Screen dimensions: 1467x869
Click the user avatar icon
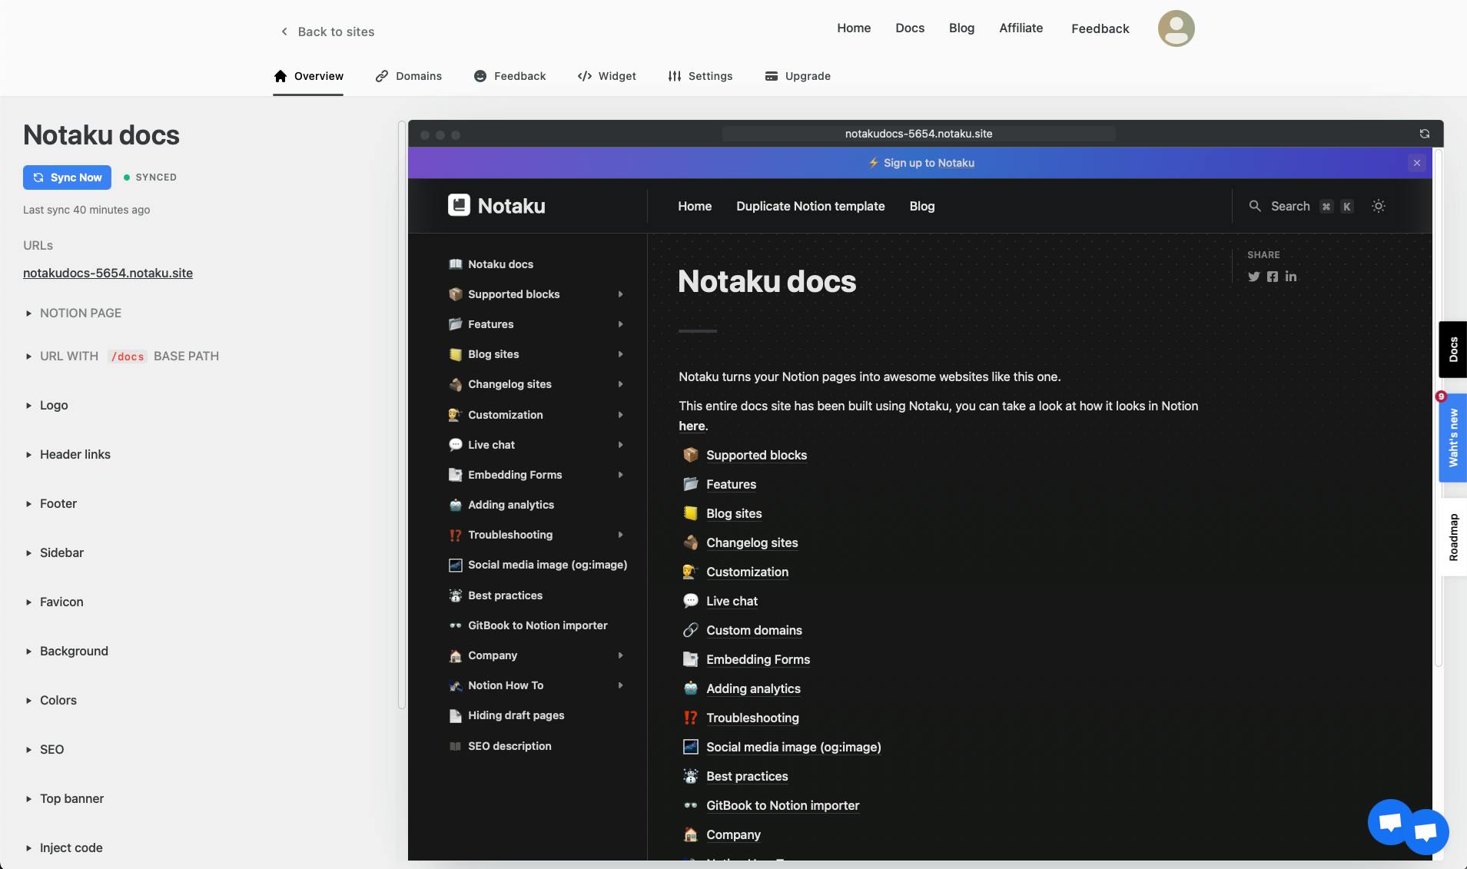(x=1176, y=28)
